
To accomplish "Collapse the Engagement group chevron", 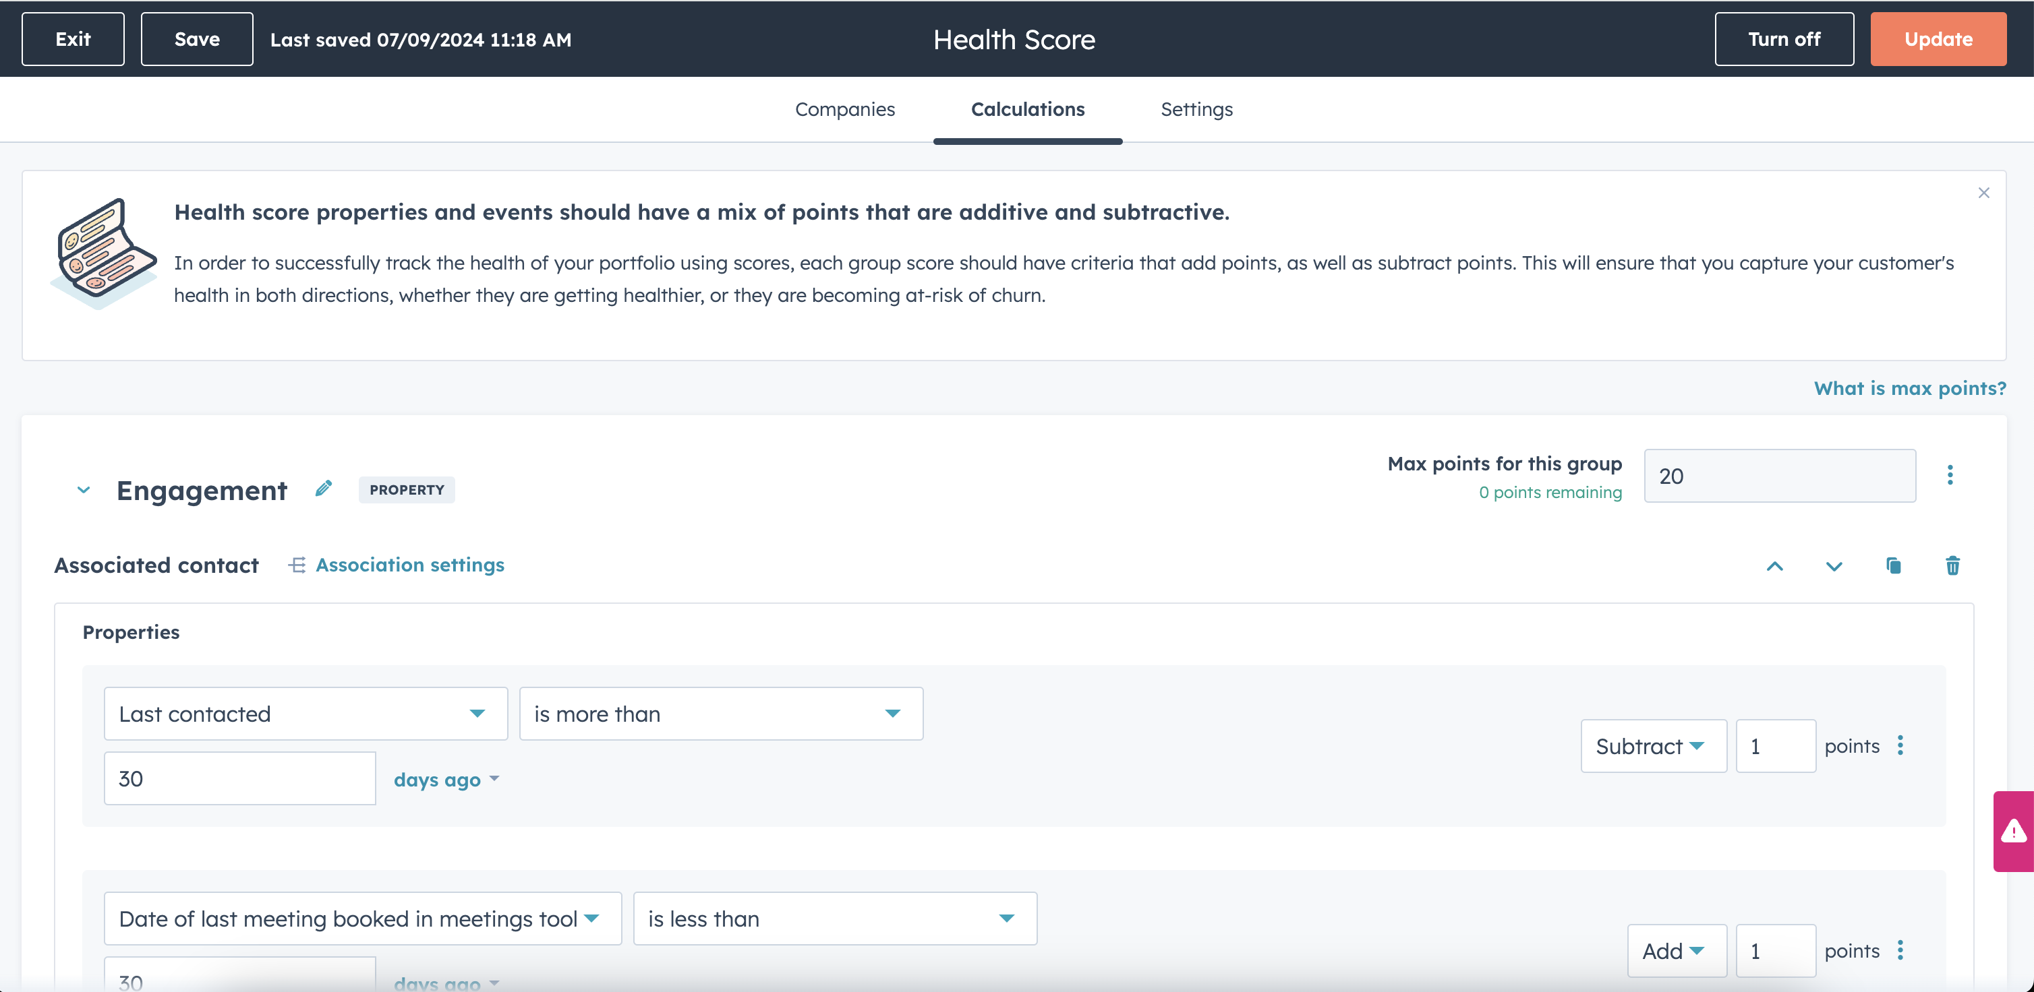I will pos(84,490).
